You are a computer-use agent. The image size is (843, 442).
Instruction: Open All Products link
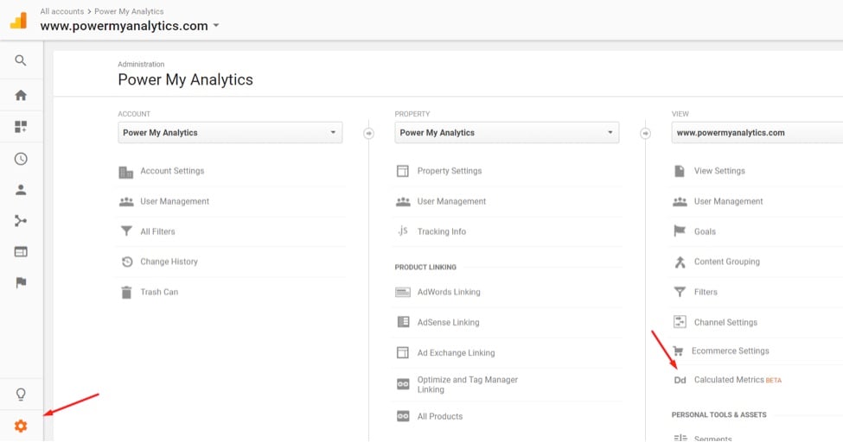tap(440, 416)
